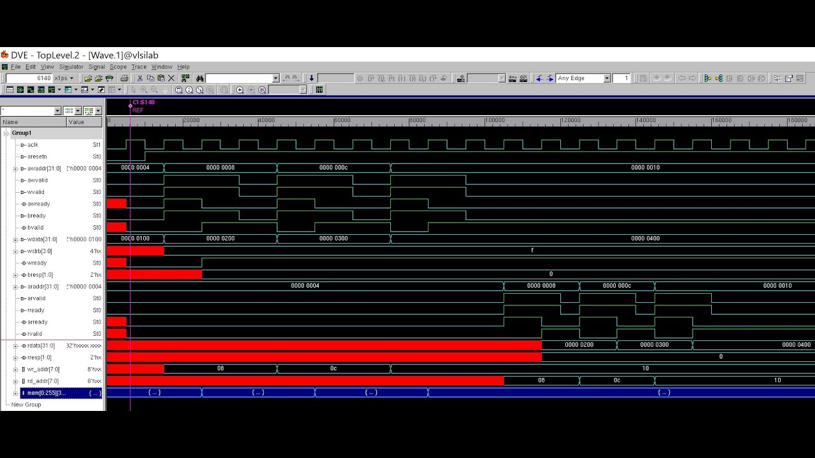Select the aresetn signal row
Screen dimensions: 815x458
[x=52, y=156]
